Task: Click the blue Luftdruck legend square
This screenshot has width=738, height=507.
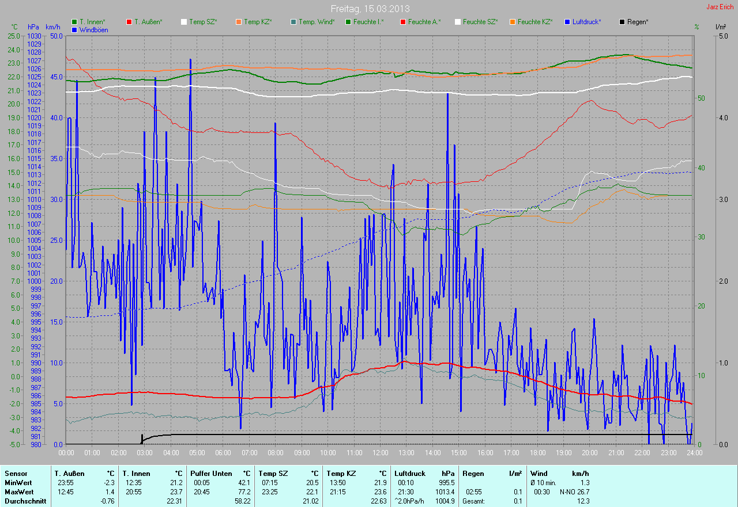Action: click(567, 22)
